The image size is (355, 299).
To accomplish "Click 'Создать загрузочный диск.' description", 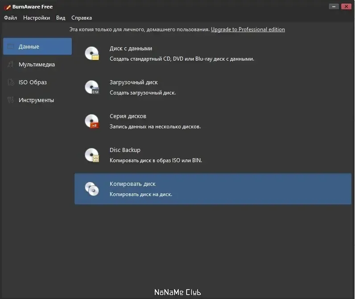I will click(143, 93).
